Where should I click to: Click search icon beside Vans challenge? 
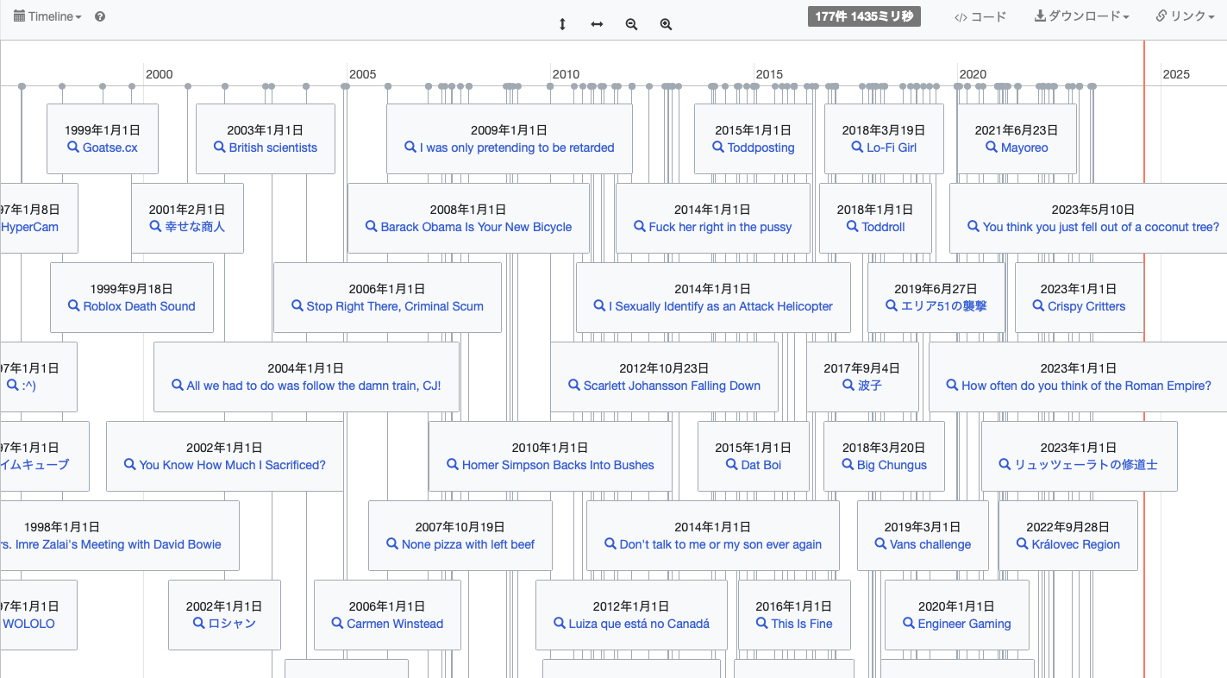click(880, 543)
